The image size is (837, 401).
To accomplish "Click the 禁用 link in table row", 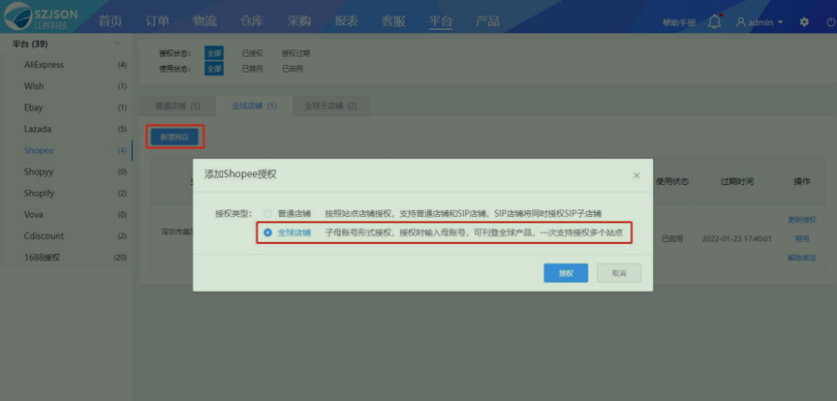I will (x=802, y=239).
